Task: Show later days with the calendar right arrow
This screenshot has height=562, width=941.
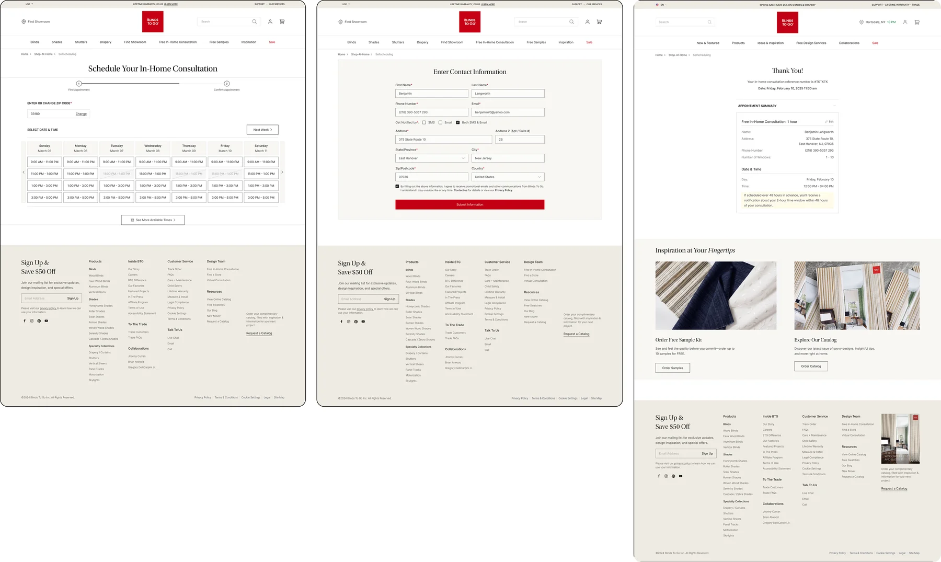Action: click(x=282, y=172)
